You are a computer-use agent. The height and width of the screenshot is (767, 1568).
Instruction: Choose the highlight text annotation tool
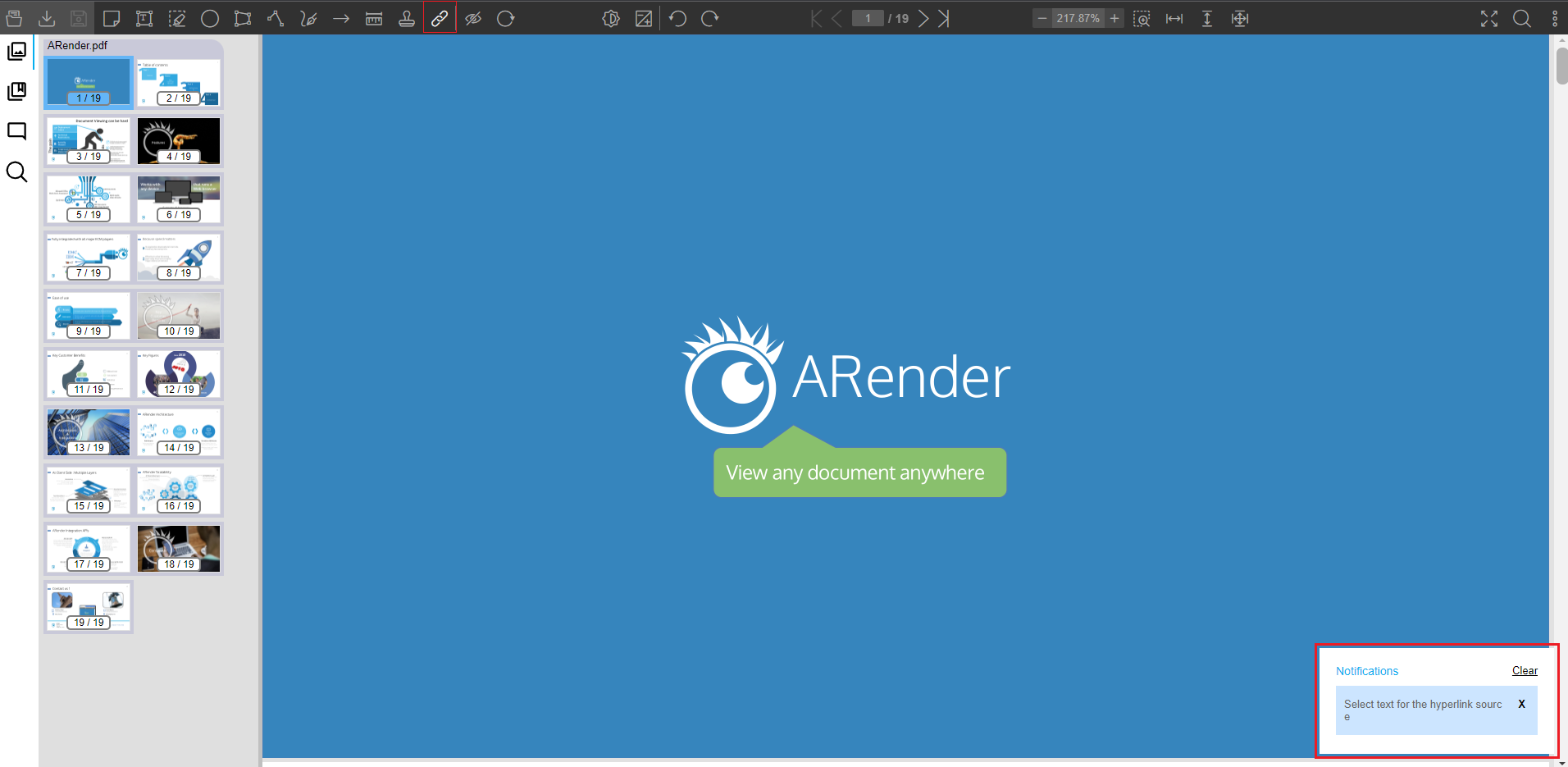point(177,18)
